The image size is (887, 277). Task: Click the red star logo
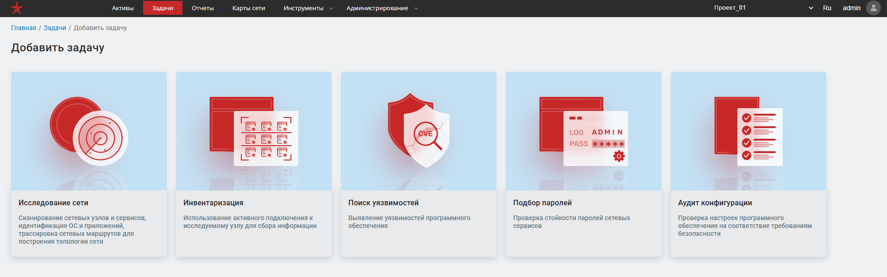(17, 8)
